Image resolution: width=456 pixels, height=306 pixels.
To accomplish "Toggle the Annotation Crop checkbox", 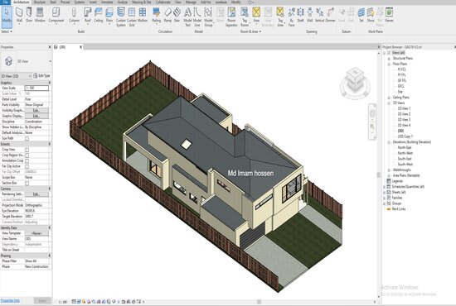I will 27,161.
